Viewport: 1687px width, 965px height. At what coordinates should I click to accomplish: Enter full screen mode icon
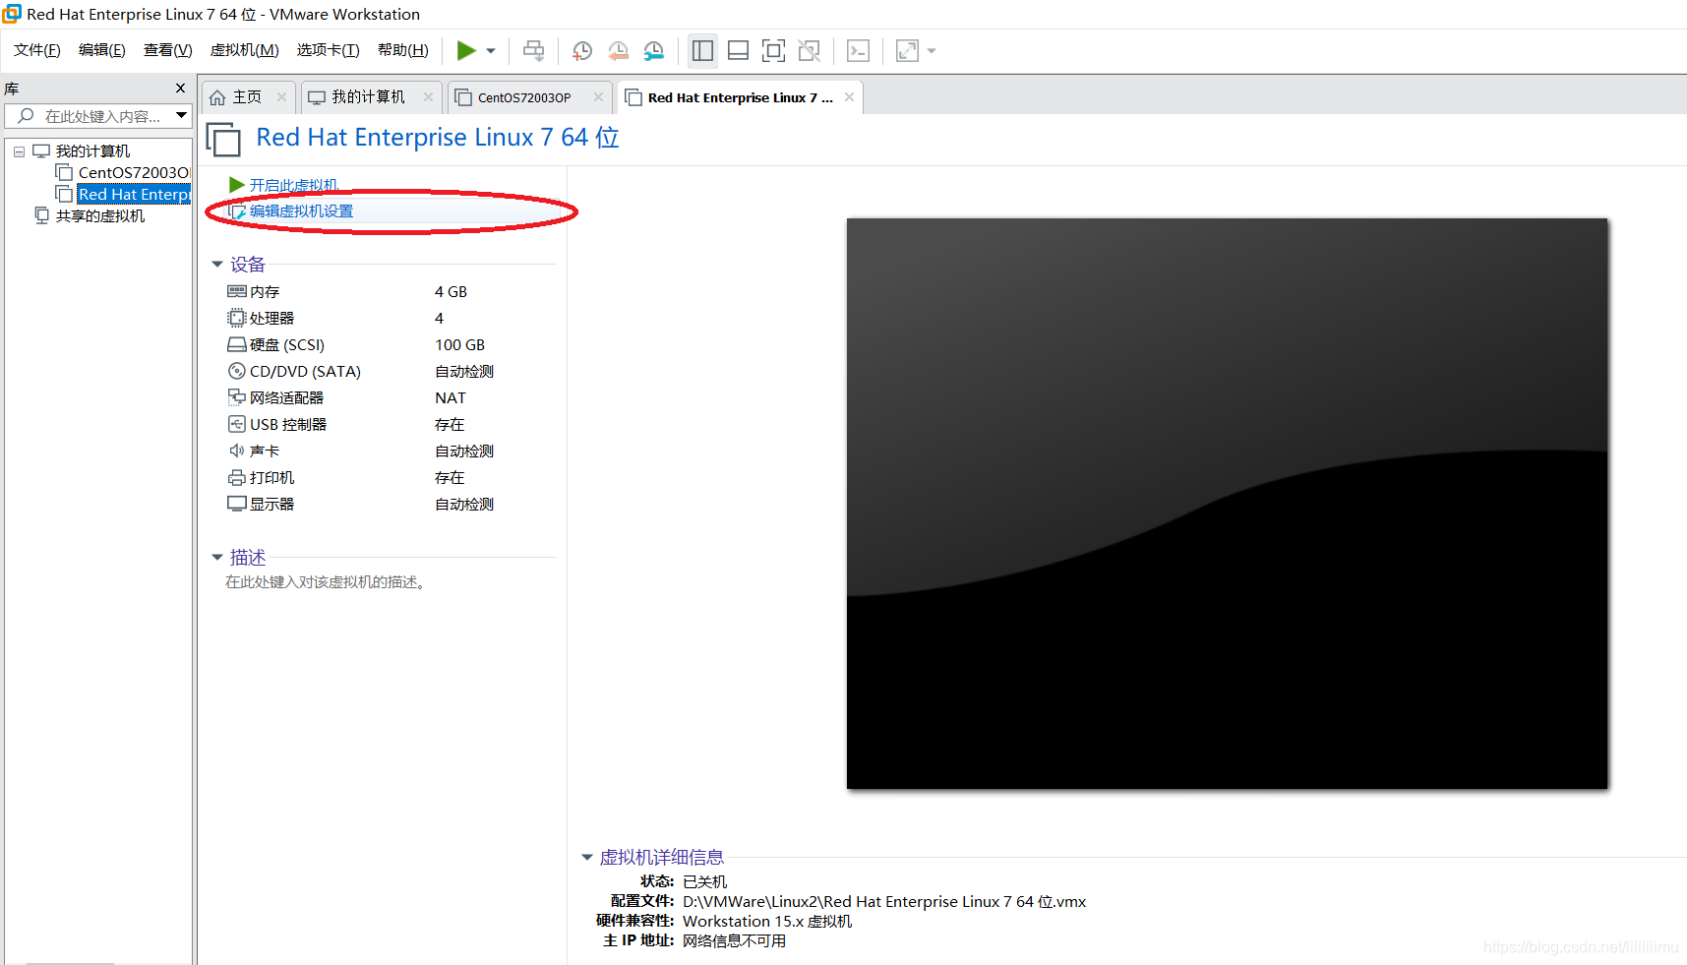click(774, 50)
